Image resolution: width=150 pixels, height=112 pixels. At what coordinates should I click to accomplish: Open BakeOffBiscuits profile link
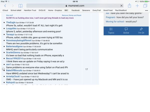[14, 70]
